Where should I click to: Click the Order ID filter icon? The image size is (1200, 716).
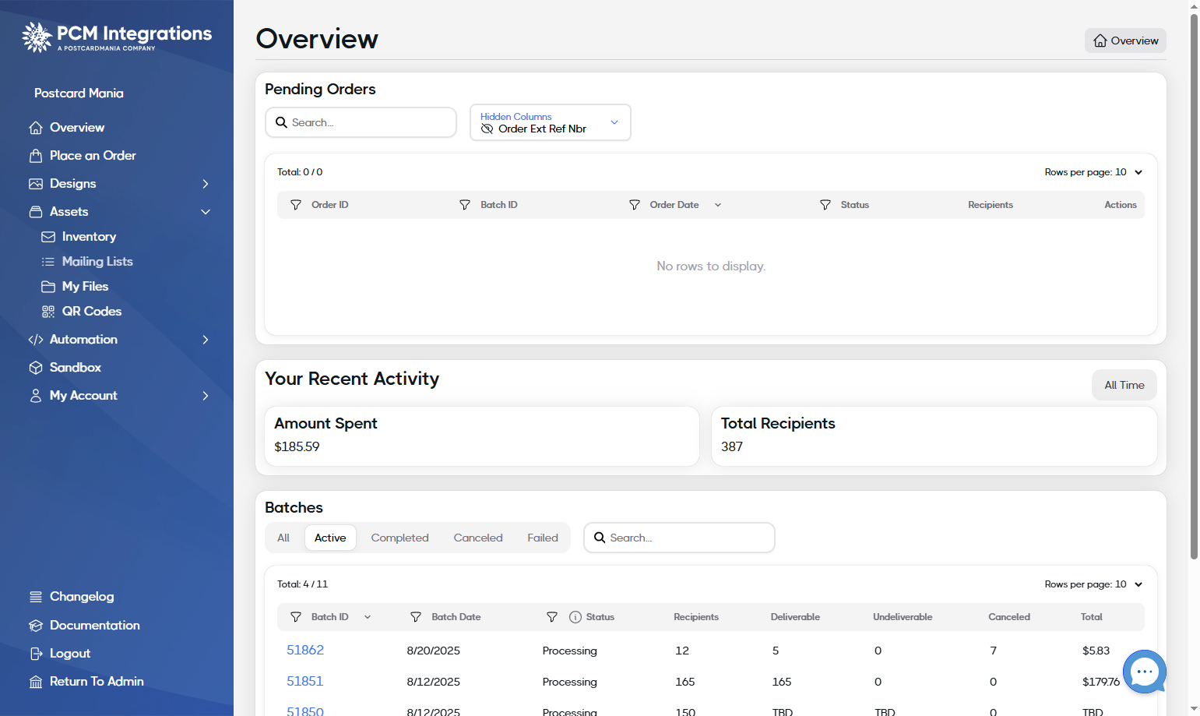click(296, 205)
